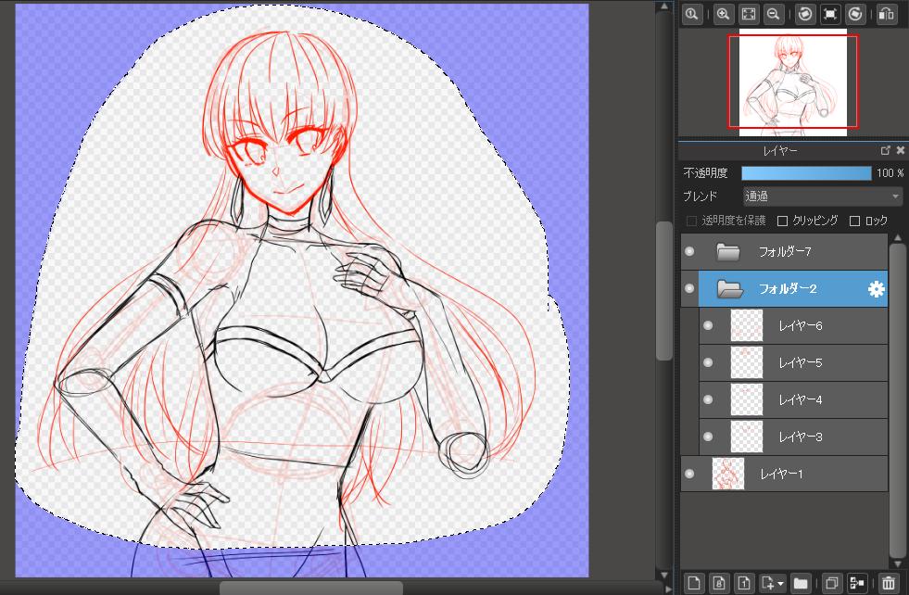Select layer レイヤー4
The image size is (909, 595).
pos(793,400)
